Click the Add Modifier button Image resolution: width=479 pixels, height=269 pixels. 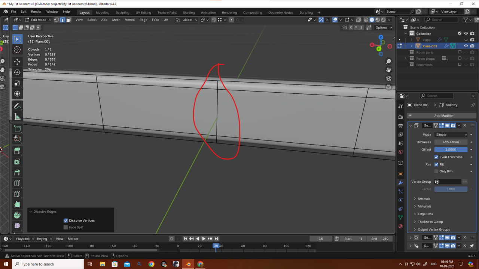tap(441, 116)
